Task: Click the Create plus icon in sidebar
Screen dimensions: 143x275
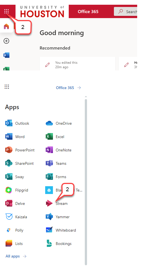Action: 6,41
